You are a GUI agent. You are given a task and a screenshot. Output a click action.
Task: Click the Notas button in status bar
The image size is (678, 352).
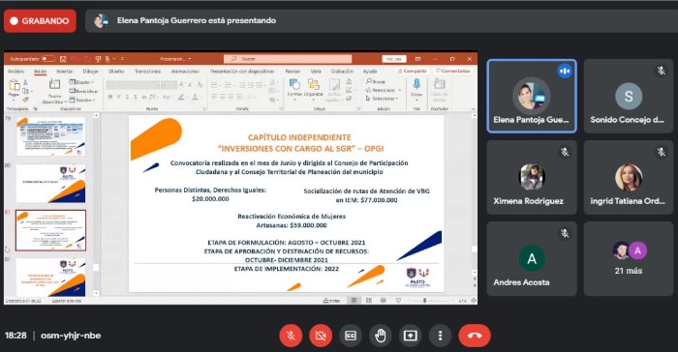pyautogui.click(x=332, y=301)
